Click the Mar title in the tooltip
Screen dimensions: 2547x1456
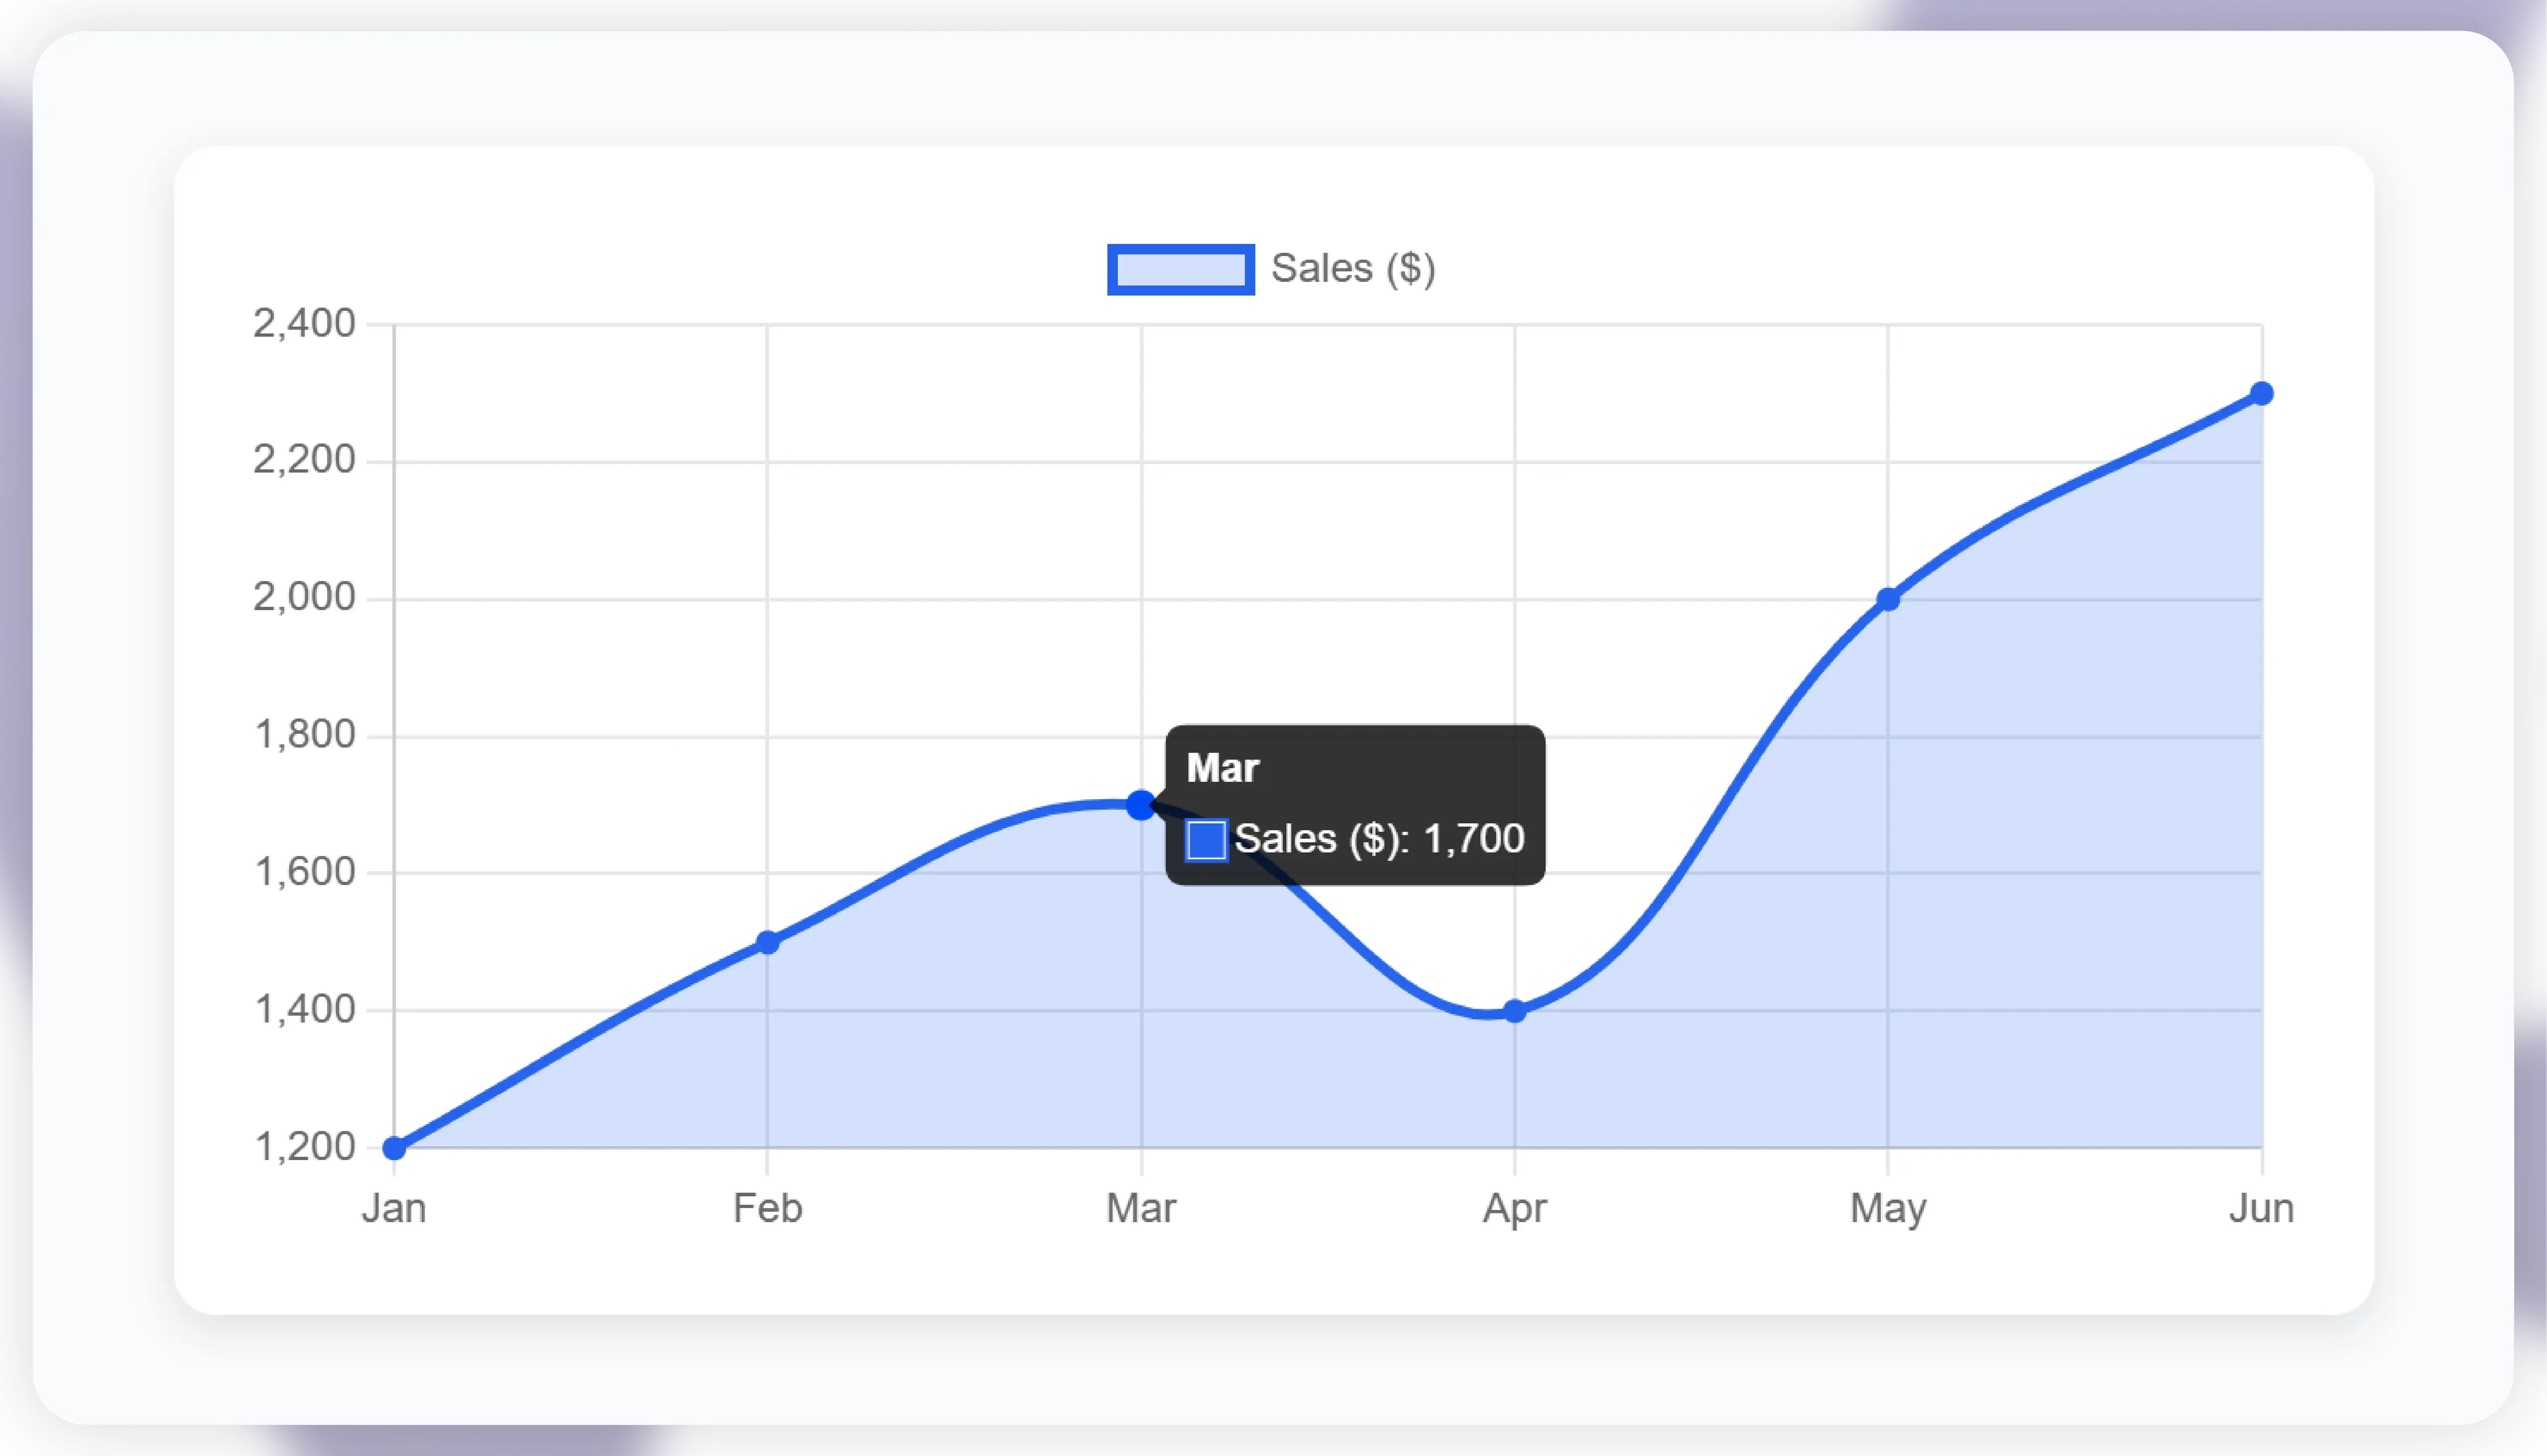click(1222, 768)
